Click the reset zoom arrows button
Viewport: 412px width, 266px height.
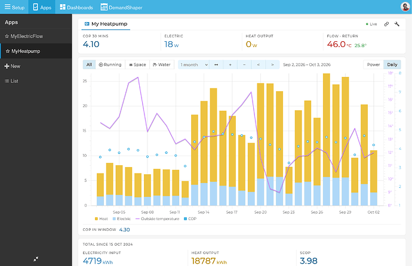[216, 64]
